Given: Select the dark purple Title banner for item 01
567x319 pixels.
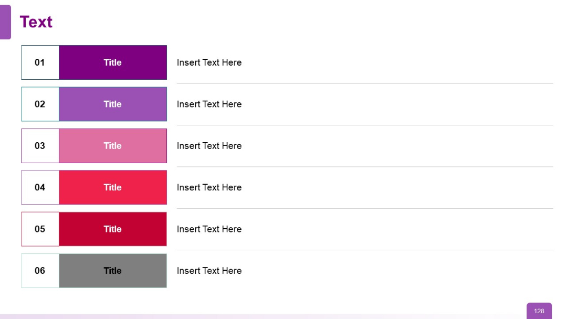Looking at the screenshot, I should (x=112, y=62).
